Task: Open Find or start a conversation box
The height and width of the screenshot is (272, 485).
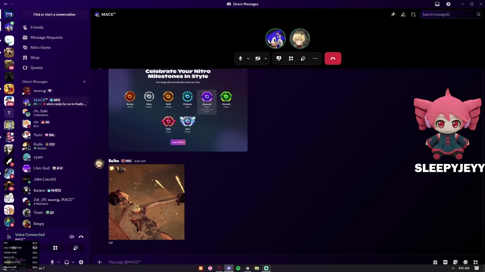Action: 54,14
